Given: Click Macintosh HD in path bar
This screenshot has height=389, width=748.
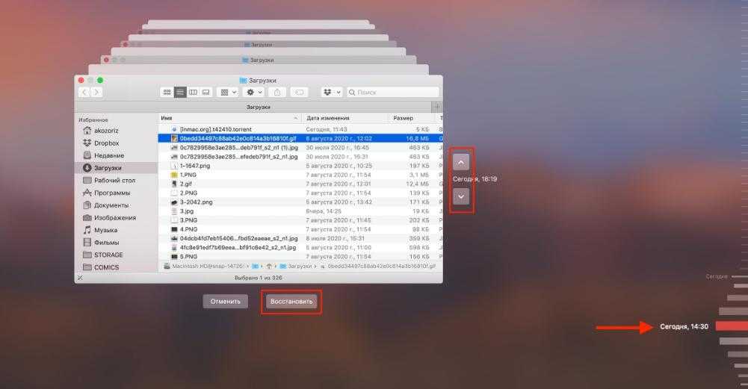Looking at the screenshot, I should pyautogui.click(x=204, y=266).
